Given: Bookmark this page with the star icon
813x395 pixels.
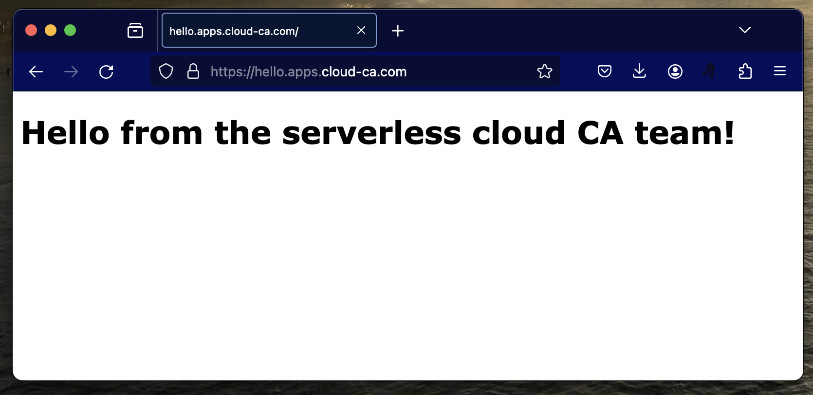Looking at the screenshot, I should [x=545, y=72].
